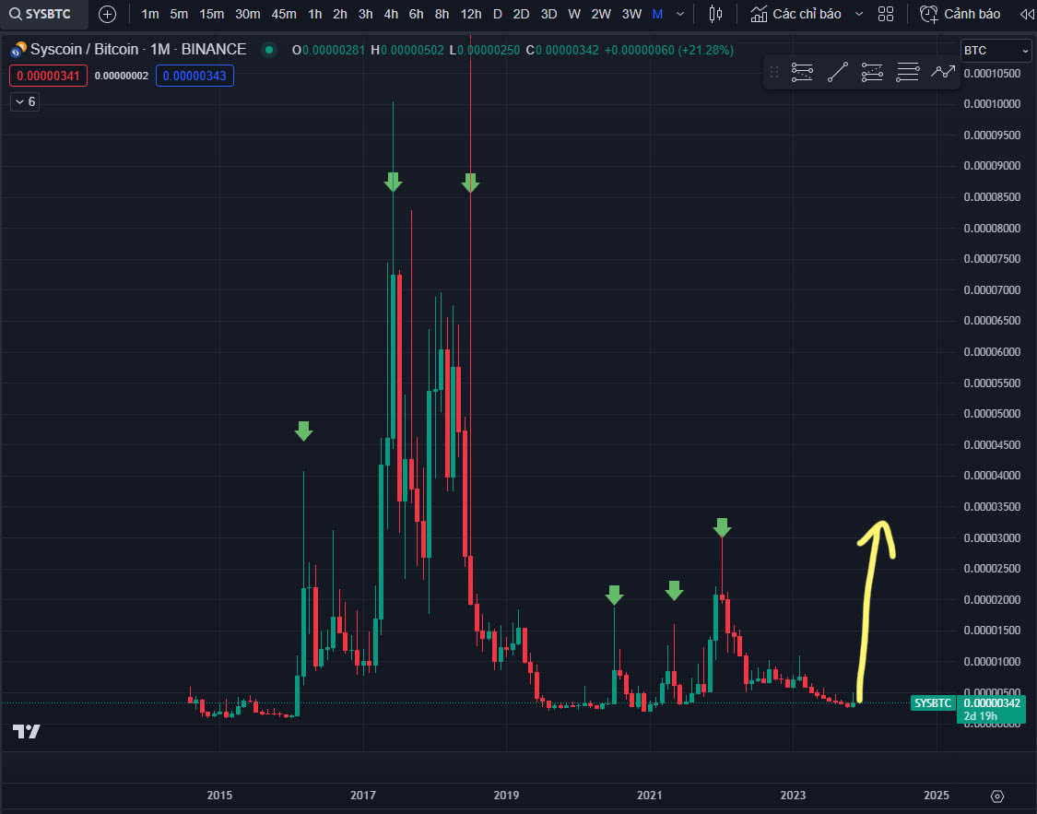Click the TradingView logo
The height and width of the screenshot is (814, 1037).
[x=27, y=731]
